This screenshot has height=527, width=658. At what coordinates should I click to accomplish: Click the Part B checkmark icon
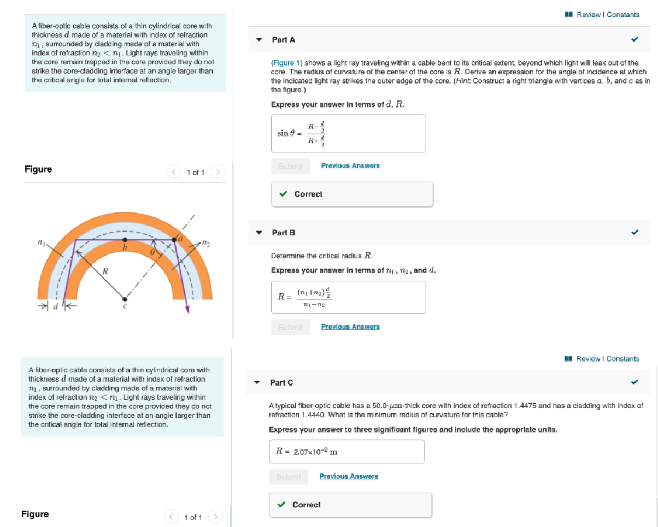634,232
